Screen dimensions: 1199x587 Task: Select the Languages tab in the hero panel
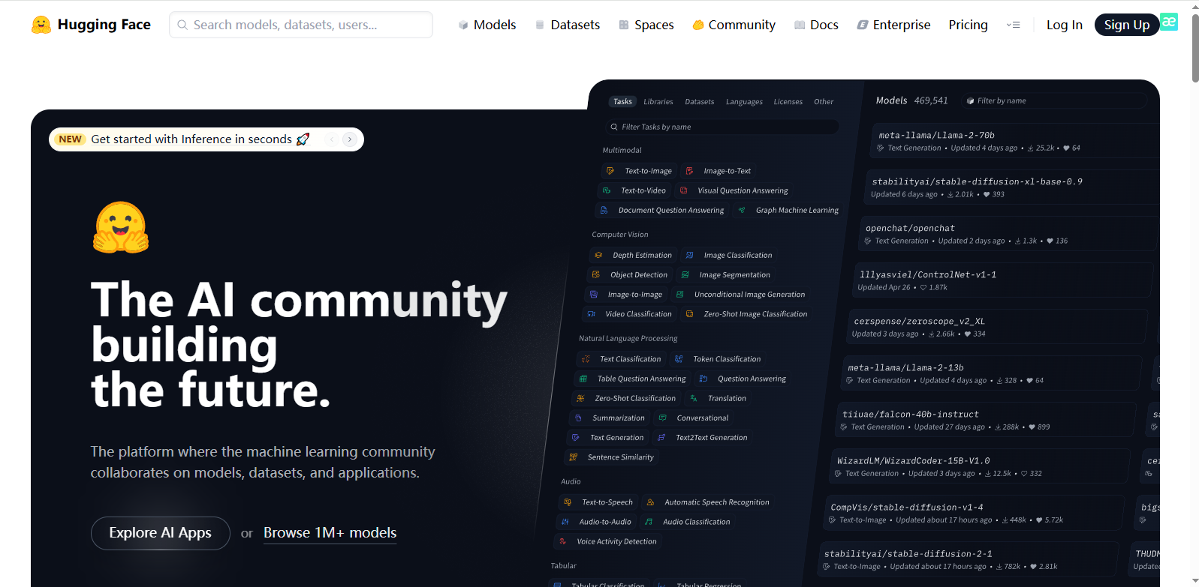tap(744, 102)
